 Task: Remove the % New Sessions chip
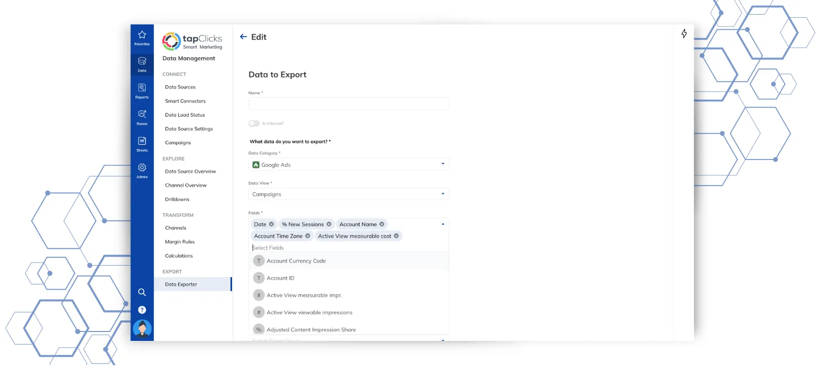[x=329, y=224]
